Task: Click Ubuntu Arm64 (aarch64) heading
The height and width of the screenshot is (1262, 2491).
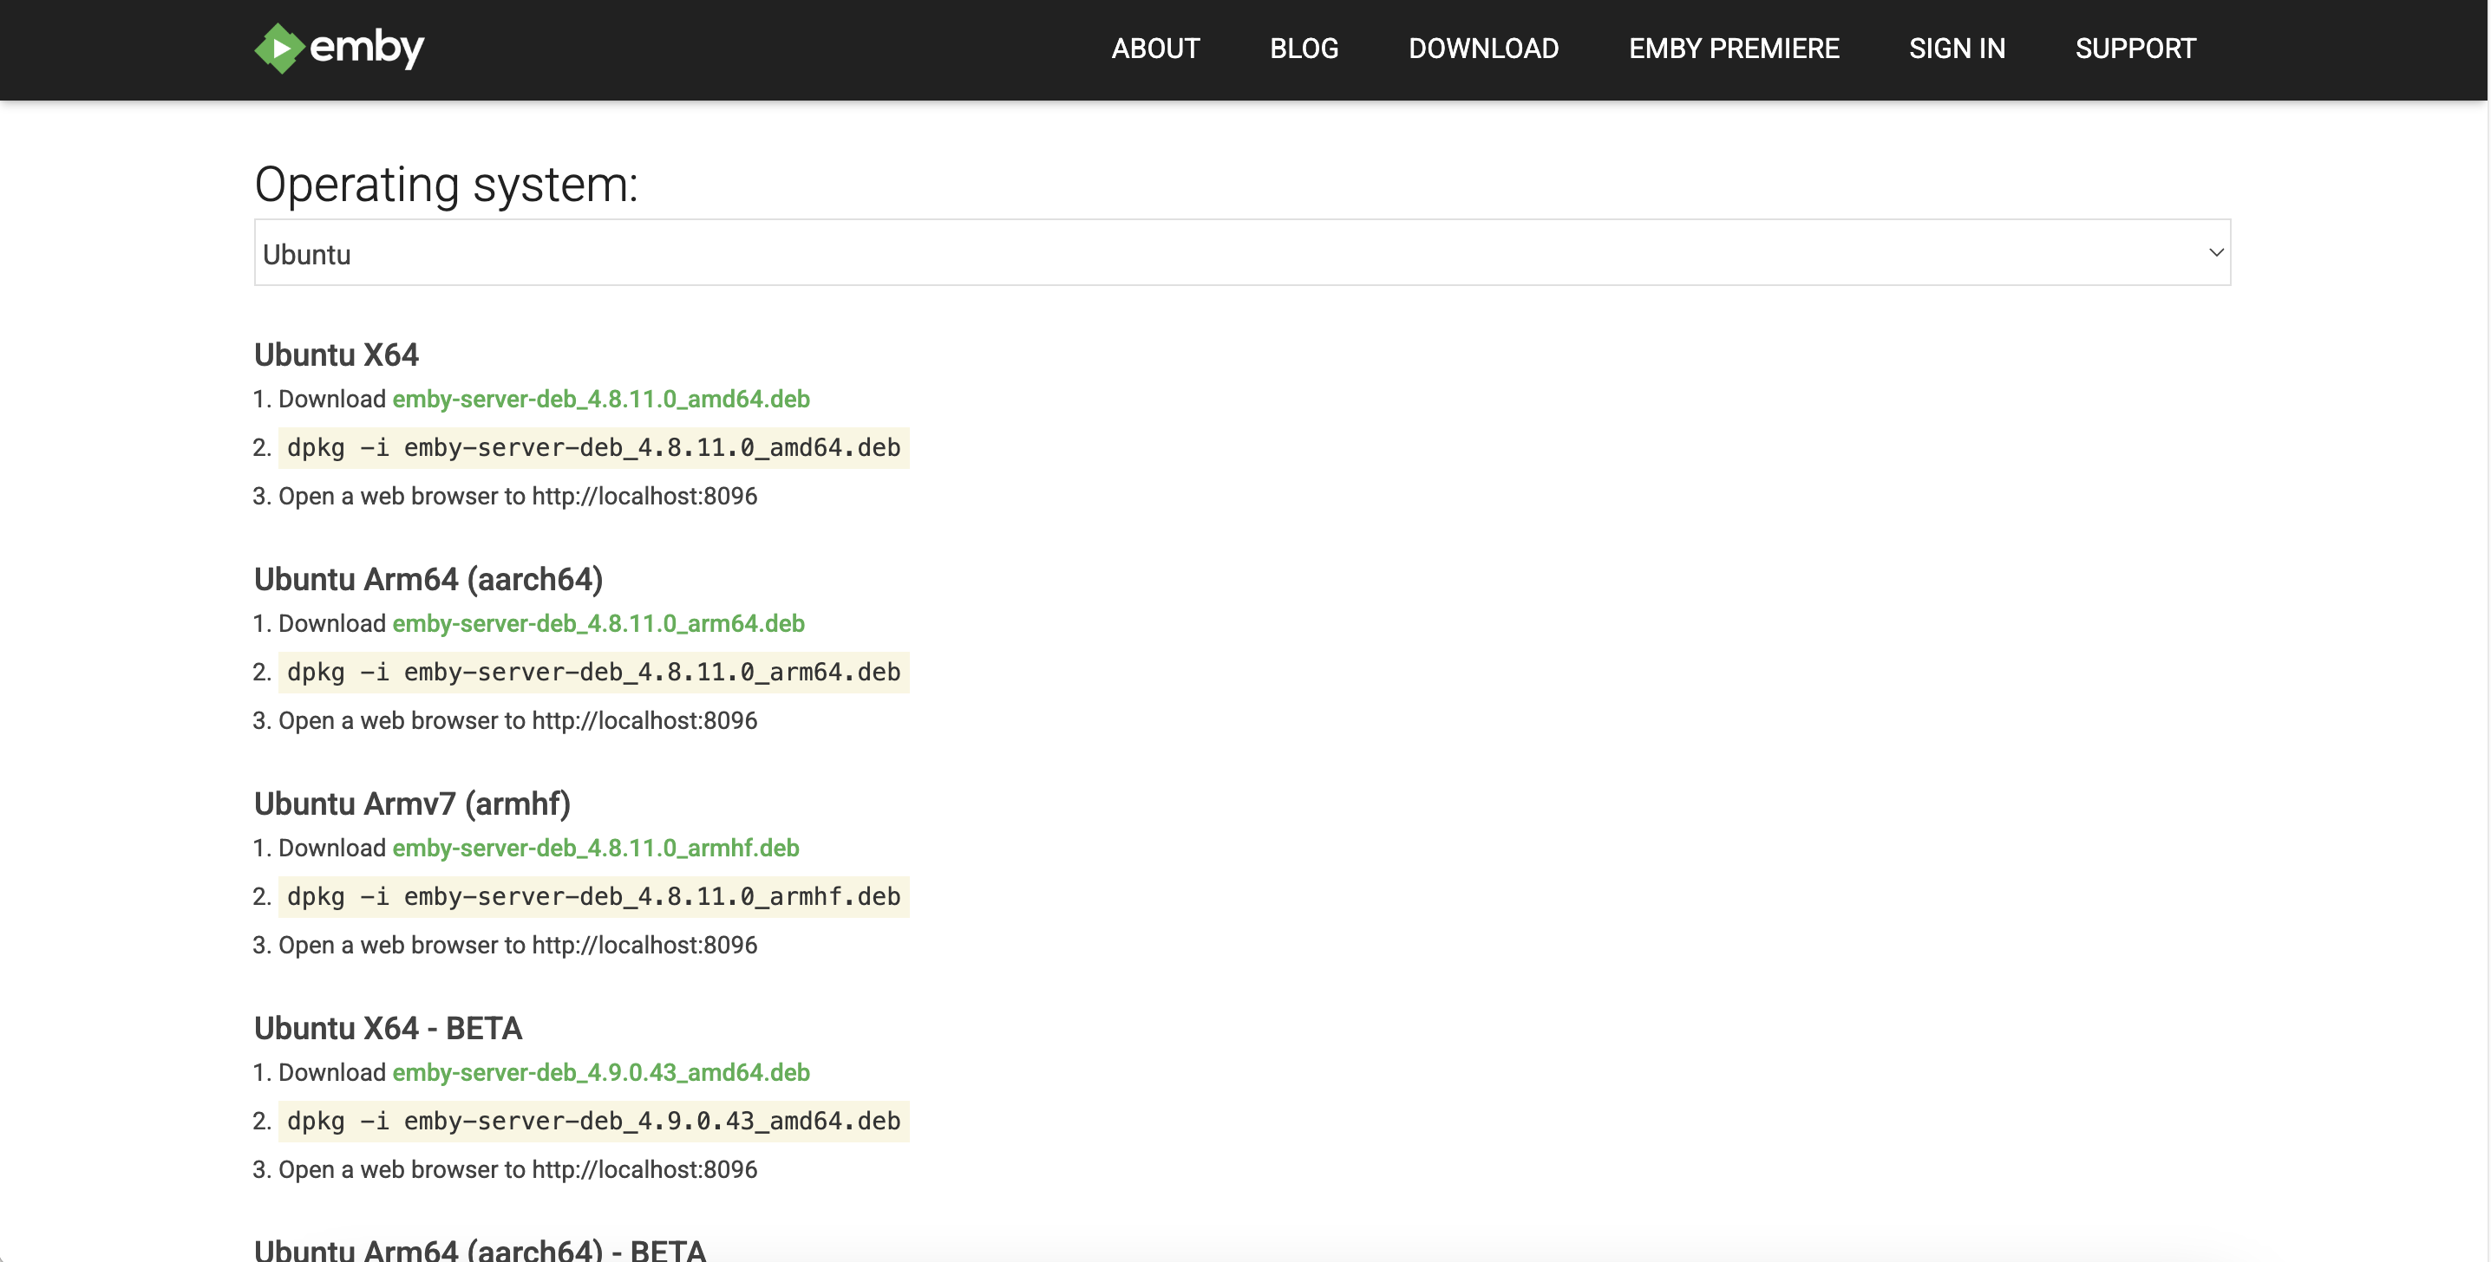Action: pyautogui.click(x=428, y=579)
